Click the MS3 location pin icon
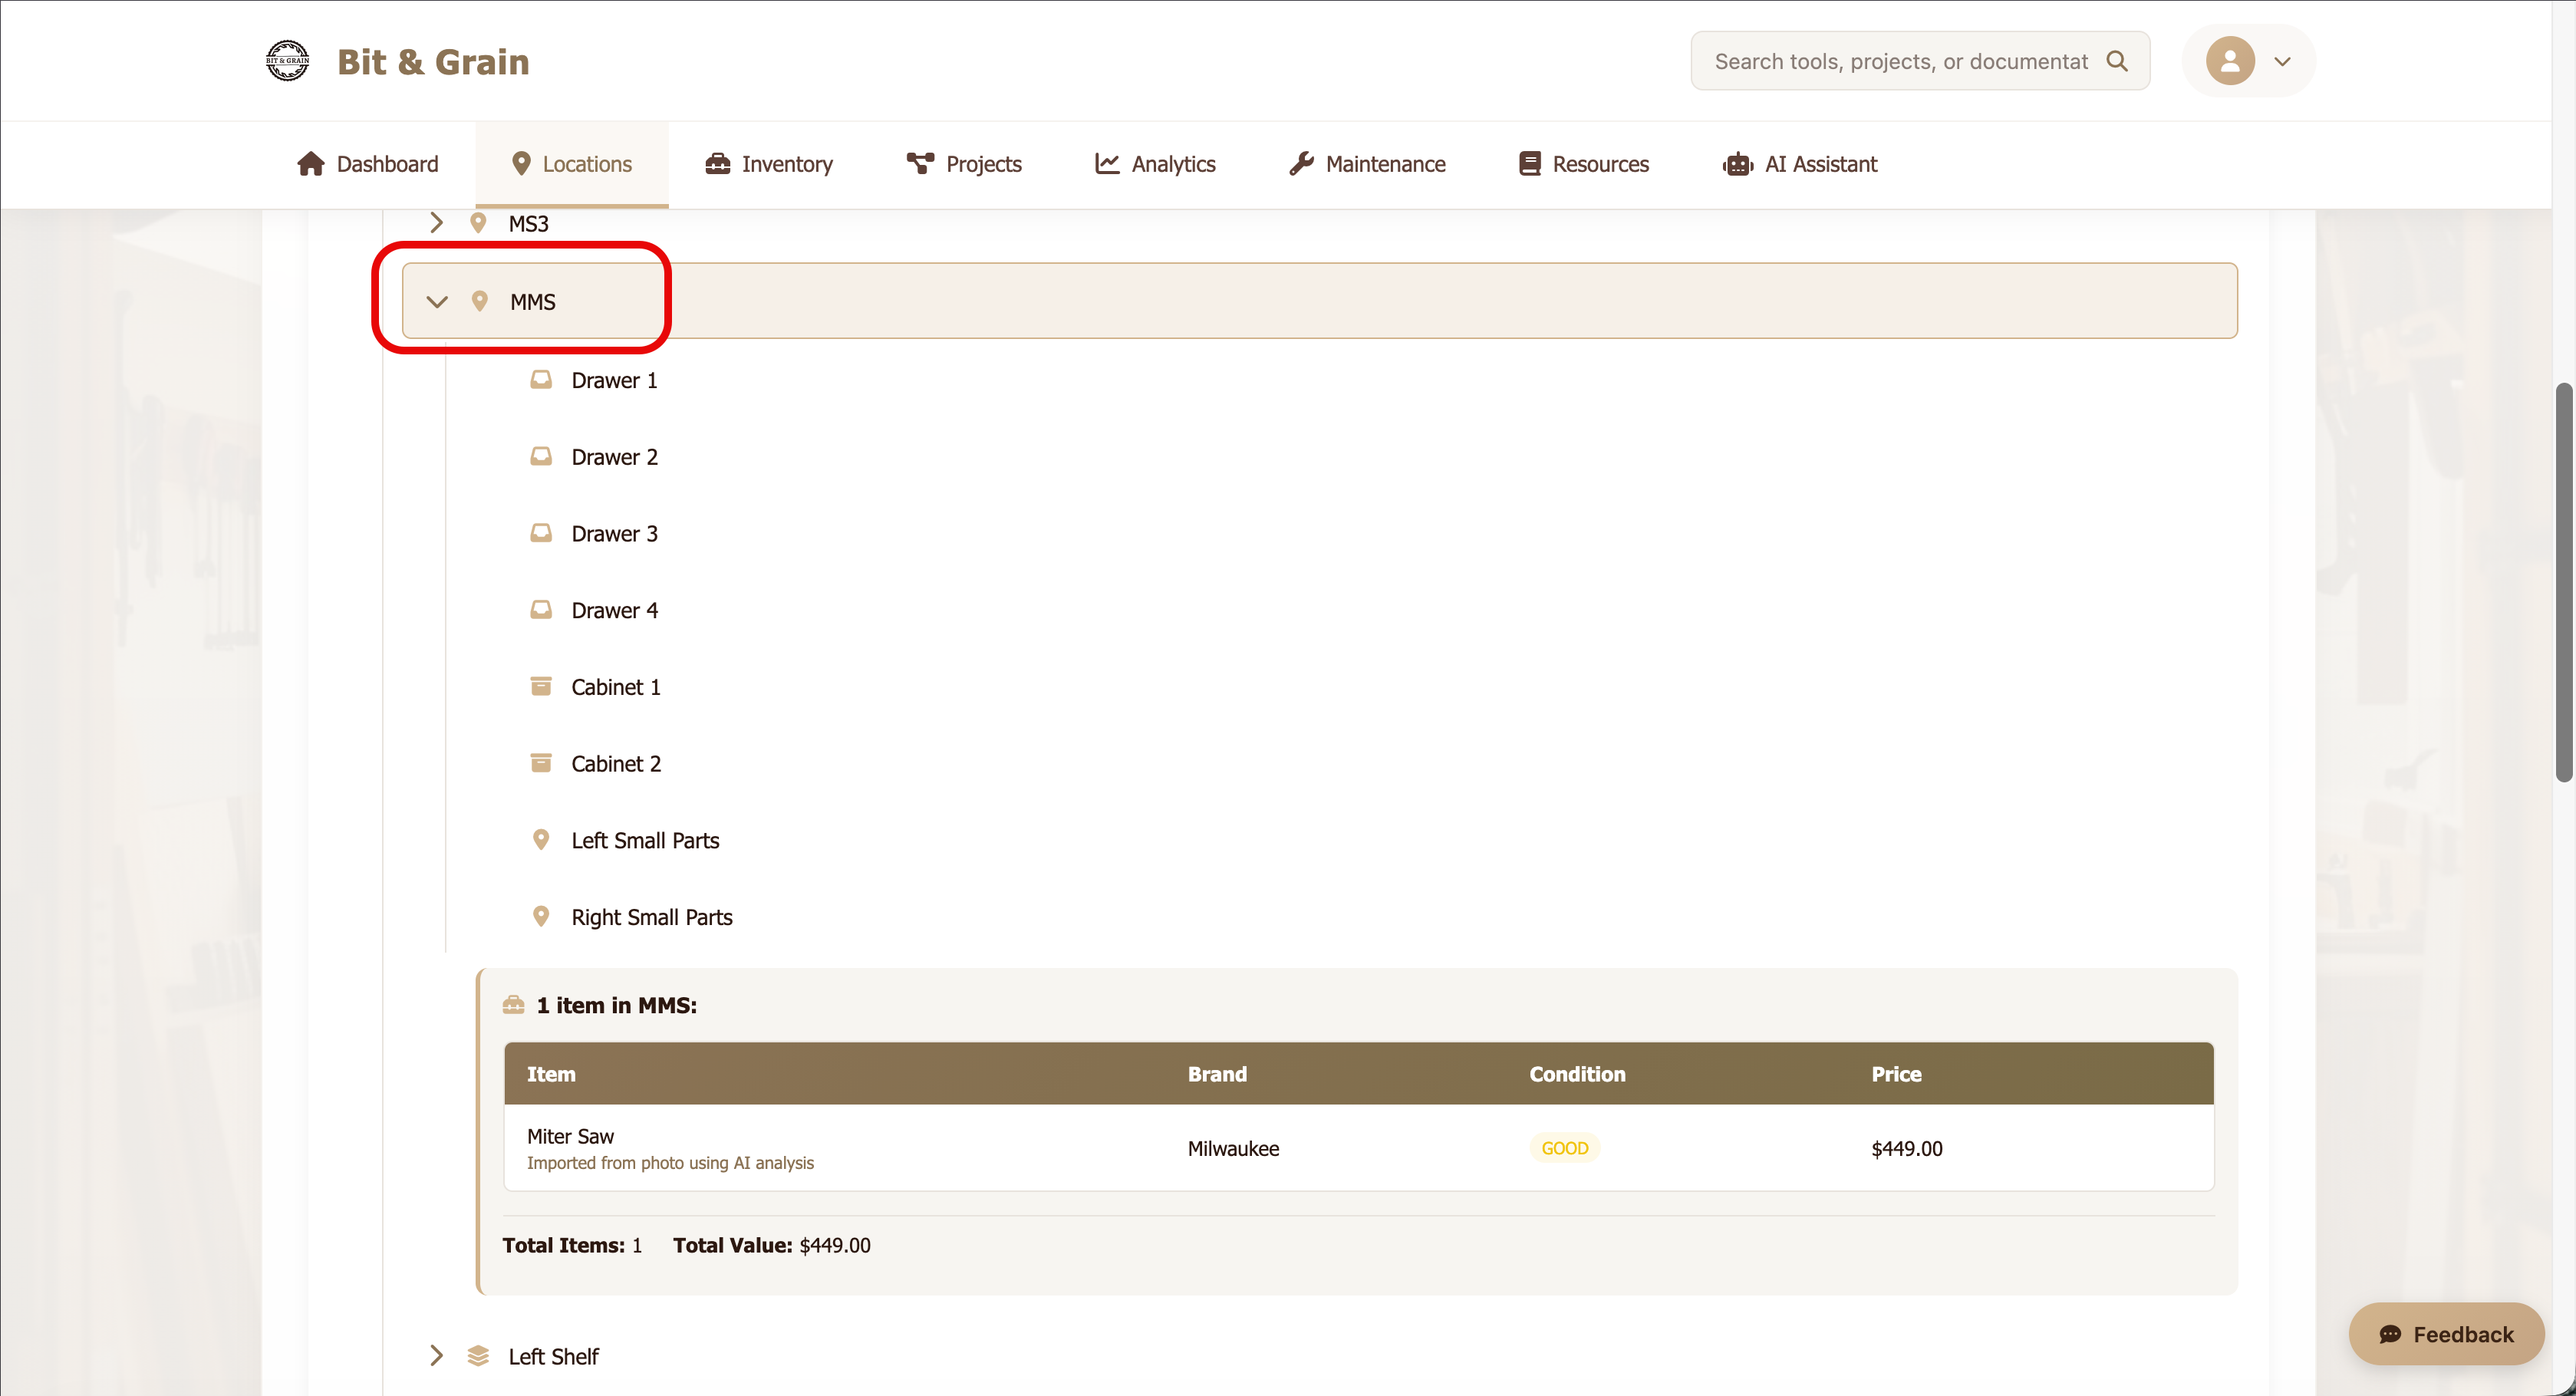Image resolution: width=2576 pixels, height=1396 pixels. (x=478, y=223)
